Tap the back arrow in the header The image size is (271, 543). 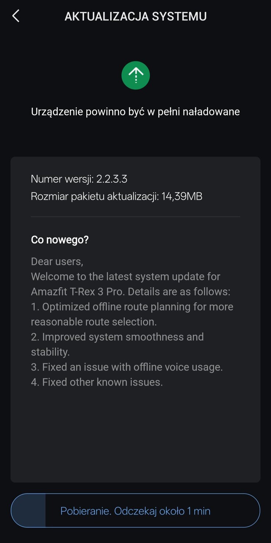tap(15, 16)
